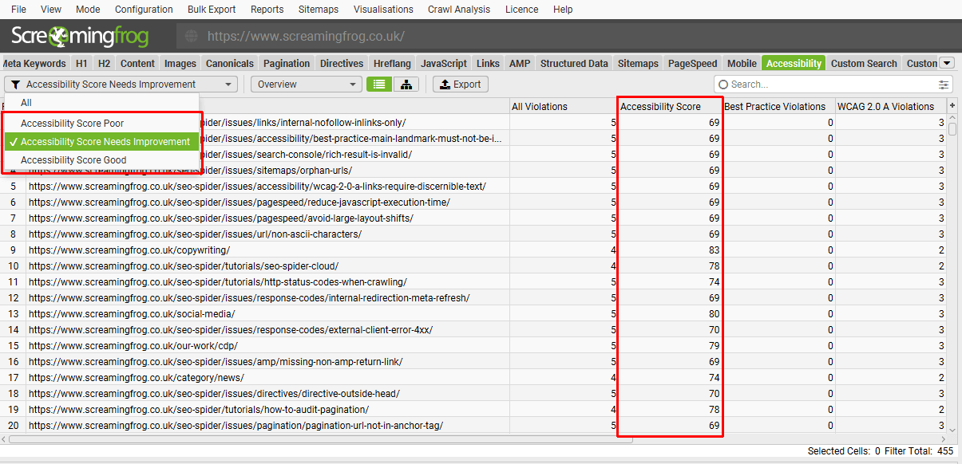
Task: Sort by Best Practice Violations column header
Action: tap(778, 106)
